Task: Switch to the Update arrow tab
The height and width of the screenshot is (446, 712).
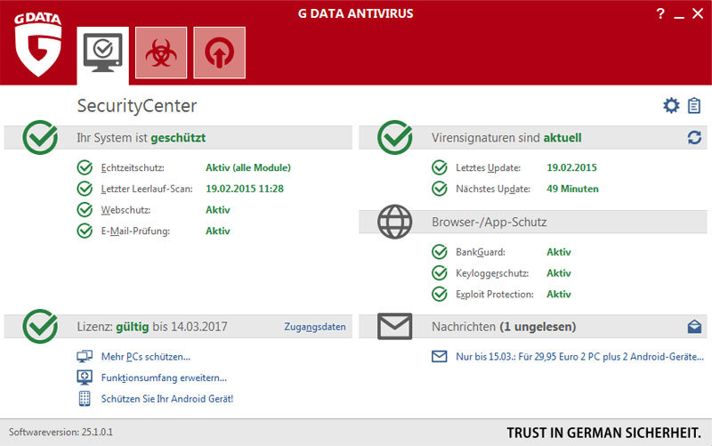Action: pos(219,53)
